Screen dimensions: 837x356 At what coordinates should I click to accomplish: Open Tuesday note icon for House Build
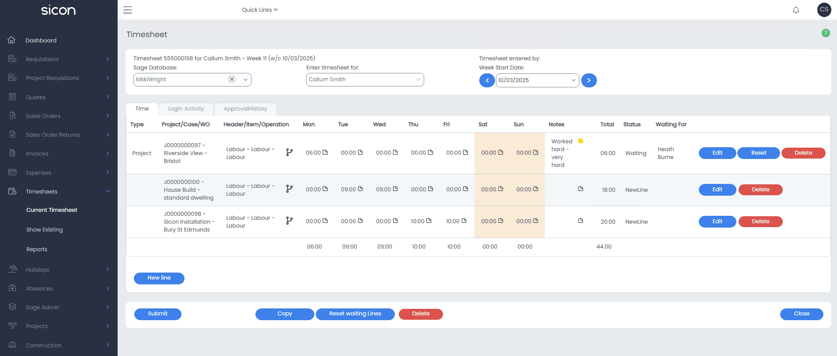360,189
